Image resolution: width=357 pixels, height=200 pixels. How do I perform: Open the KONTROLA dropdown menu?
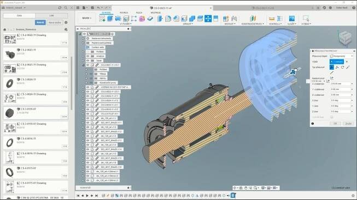pos(275,24)
